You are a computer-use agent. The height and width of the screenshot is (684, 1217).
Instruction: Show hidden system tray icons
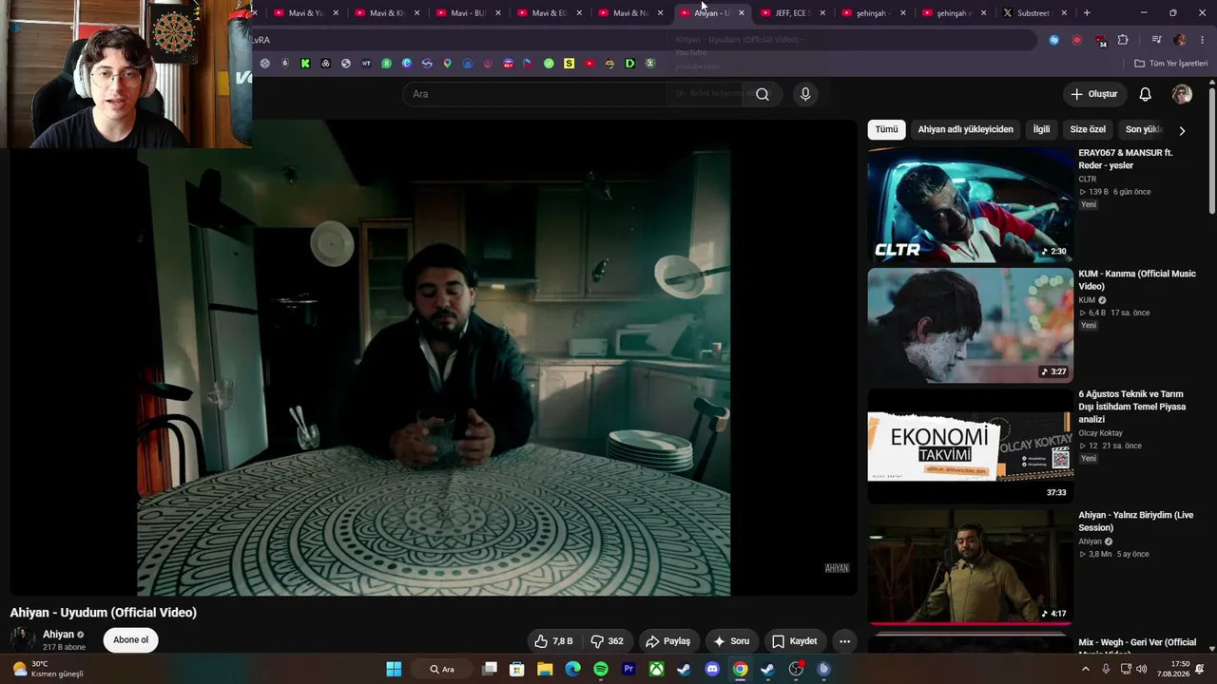pyautogui.click(x=1086, y=669)
